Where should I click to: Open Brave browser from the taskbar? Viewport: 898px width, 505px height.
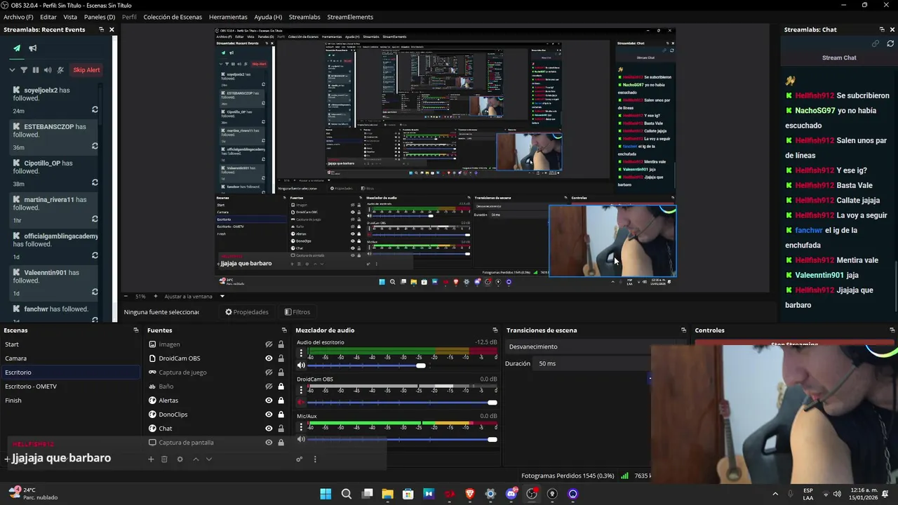(470, 494)
